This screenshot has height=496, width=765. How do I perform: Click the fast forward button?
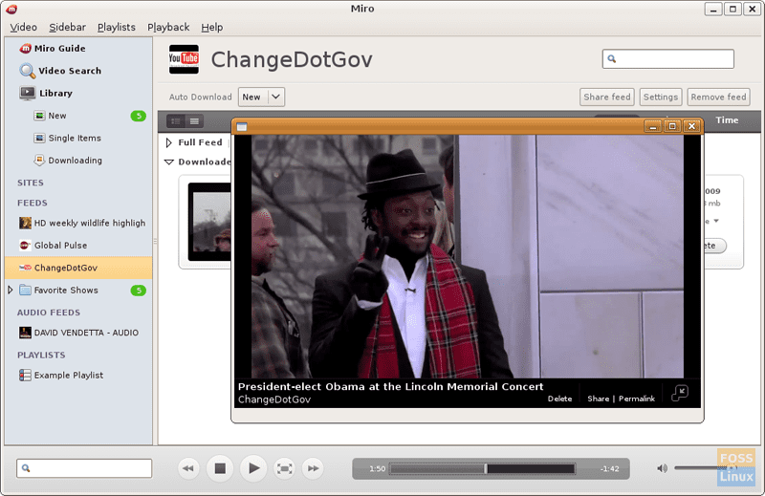click(x=313, y=468)
